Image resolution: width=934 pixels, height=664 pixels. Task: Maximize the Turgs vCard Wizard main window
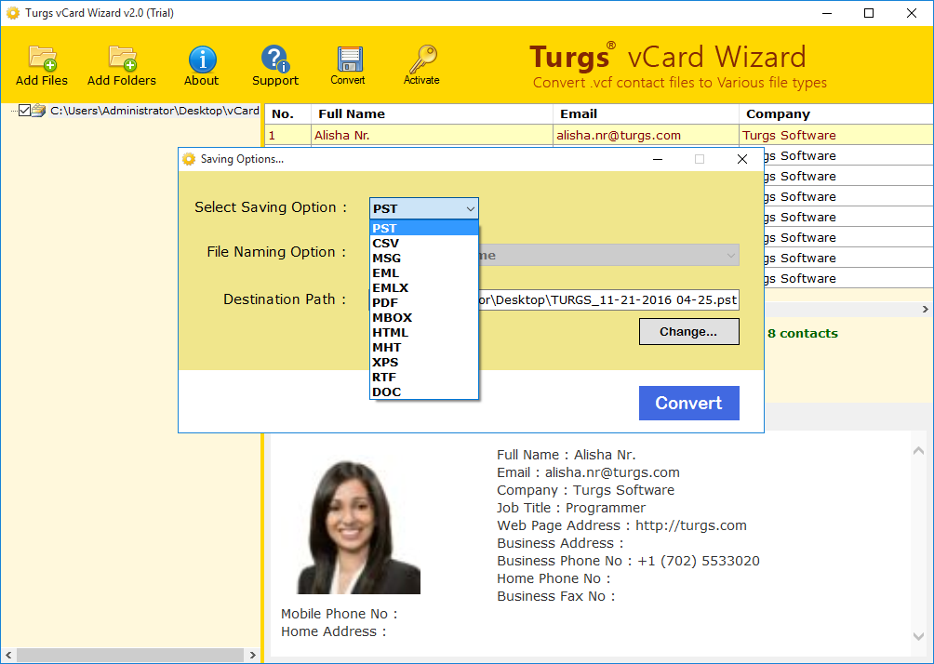[869, 13]
